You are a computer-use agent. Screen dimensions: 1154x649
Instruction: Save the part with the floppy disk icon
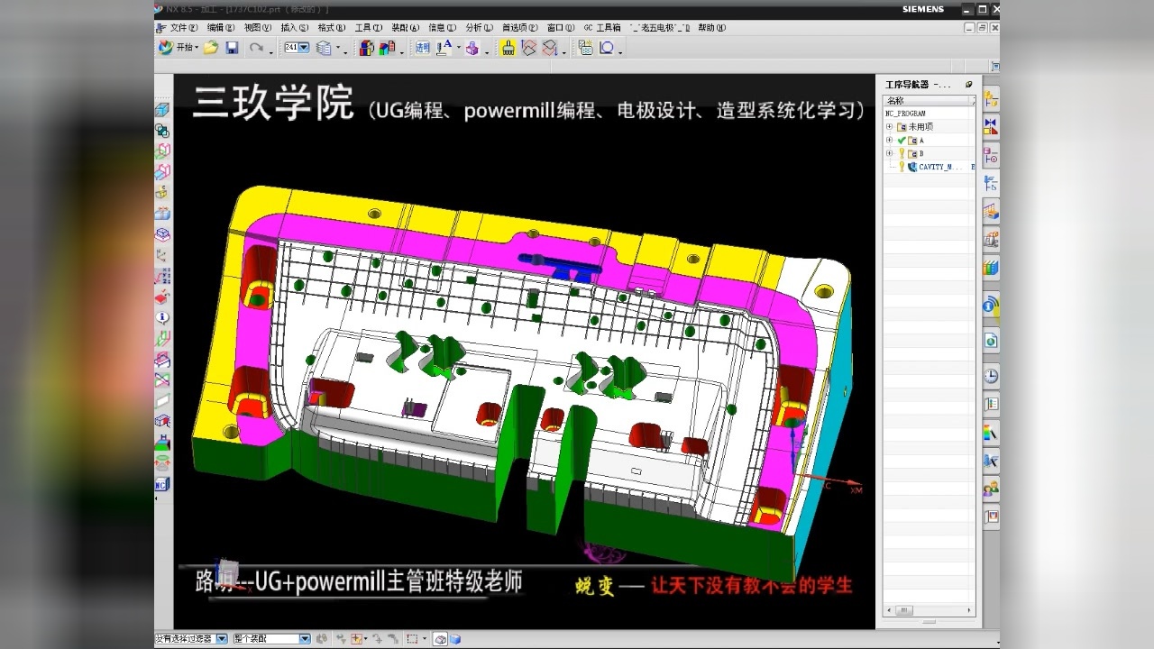232,48
